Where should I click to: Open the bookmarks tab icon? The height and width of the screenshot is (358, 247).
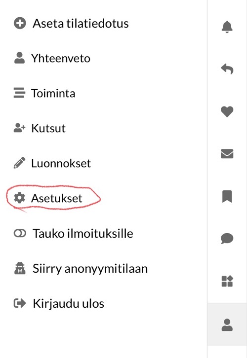tap(227, 196)
